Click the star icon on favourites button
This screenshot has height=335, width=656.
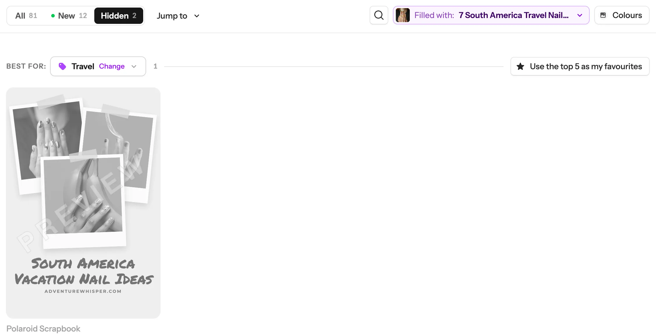(520, 66)
